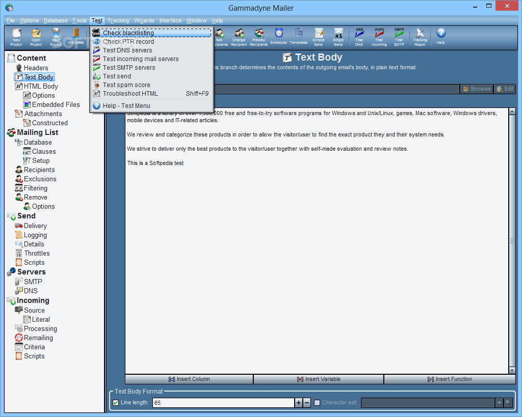
Task: Choose Test DNS servers menu entry
Action: coord(152,50)
